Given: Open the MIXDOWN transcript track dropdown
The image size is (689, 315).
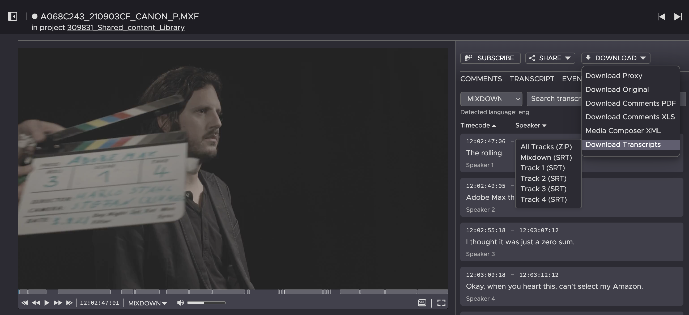Looking at the screenshot, I should pos(491,99).
